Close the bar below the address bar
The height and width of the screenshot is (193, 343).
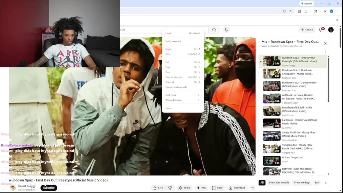pos(337,20)
